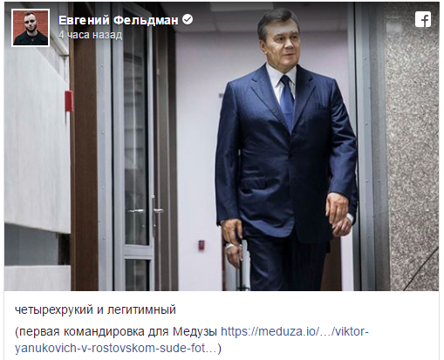Click the "4 часа назад" timestamp
This screenshot has height=360, width=444.
tap(91, 35)
